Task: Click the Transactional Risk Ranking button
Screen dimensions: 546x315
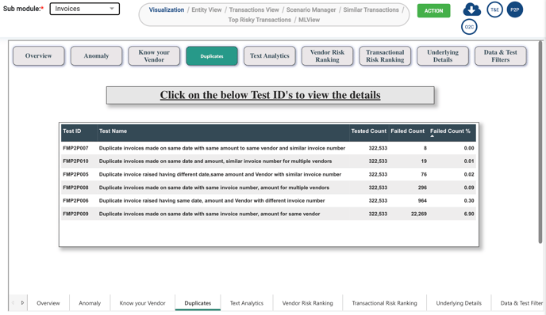Action: 385,56
